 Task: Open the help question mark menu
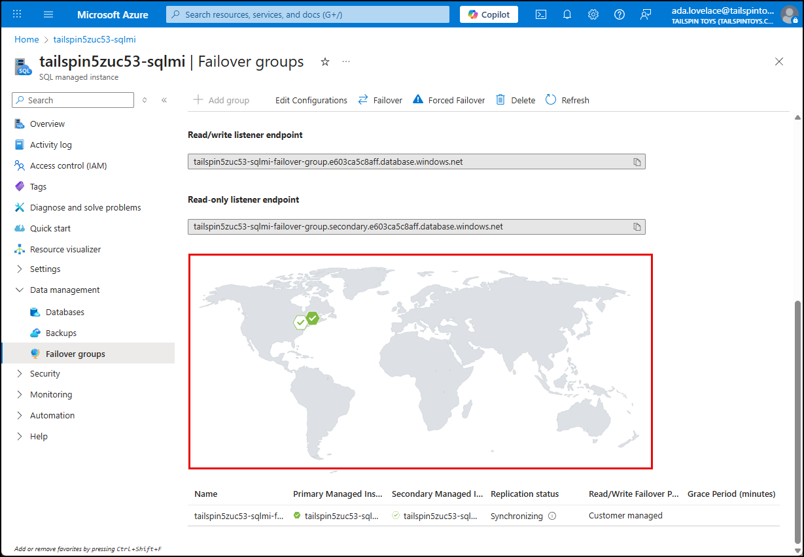coord(619,14)
